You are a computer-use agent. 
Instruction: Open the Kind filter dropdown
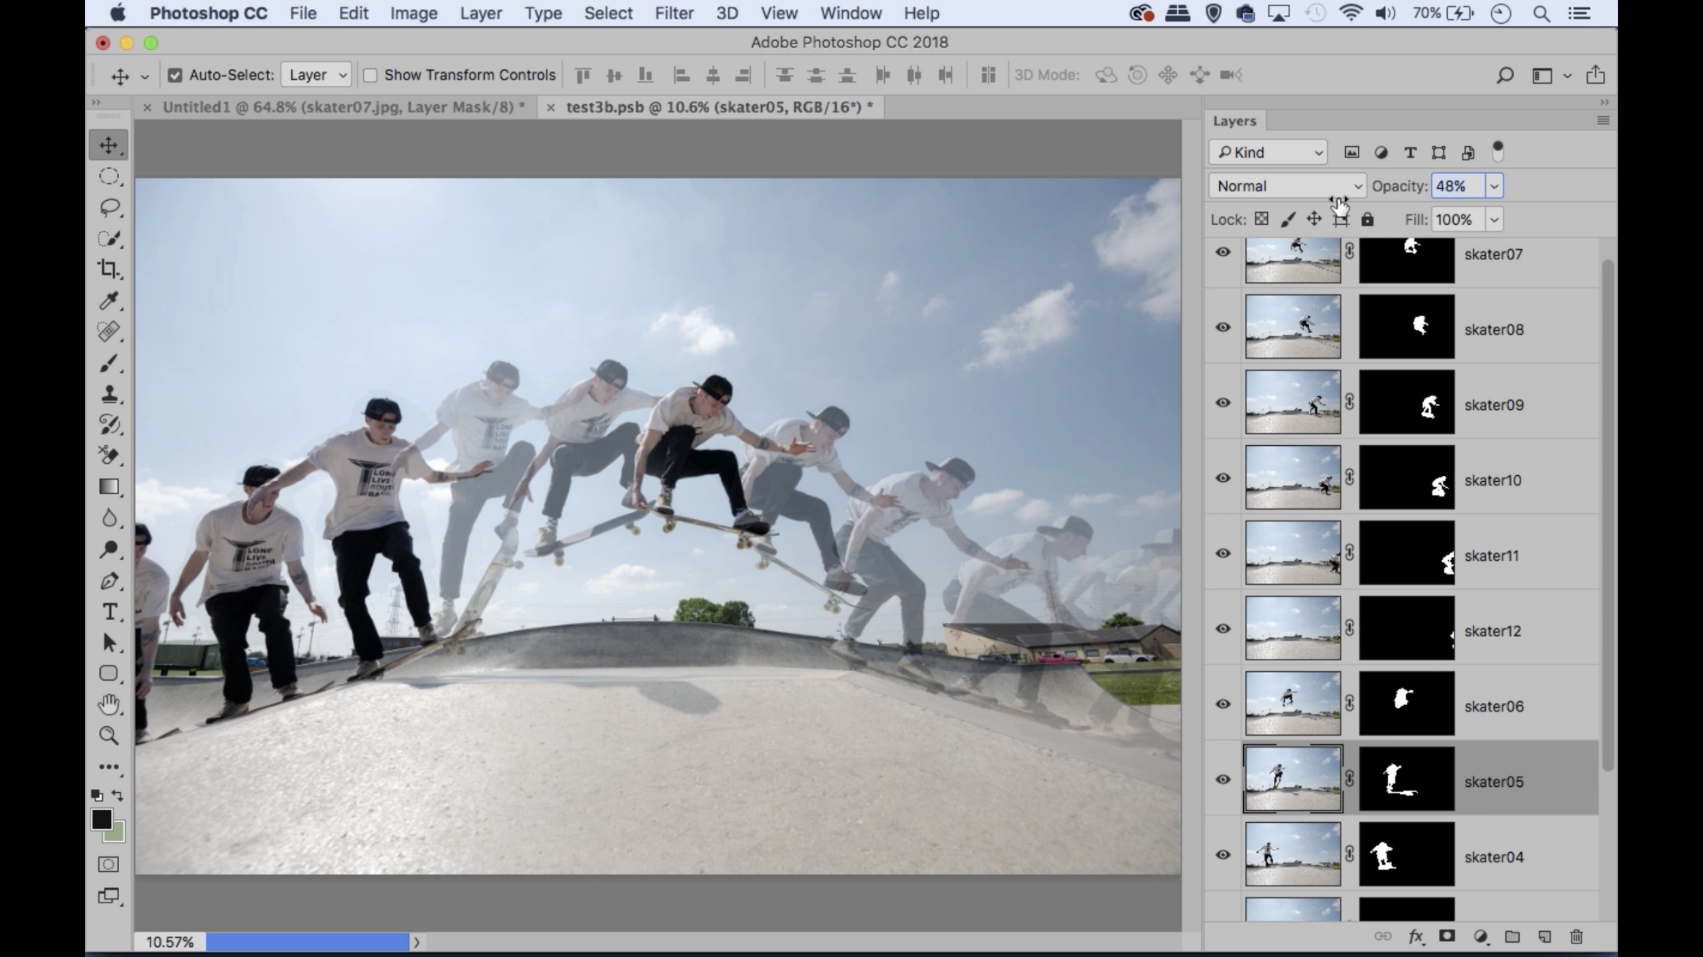tap(1268, 152)
